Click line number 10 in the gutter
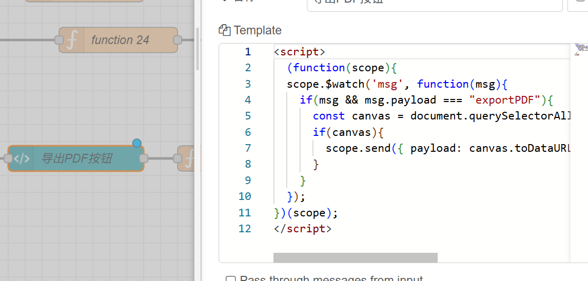Viewport: 588px width, 281px height. click(245, 197)
